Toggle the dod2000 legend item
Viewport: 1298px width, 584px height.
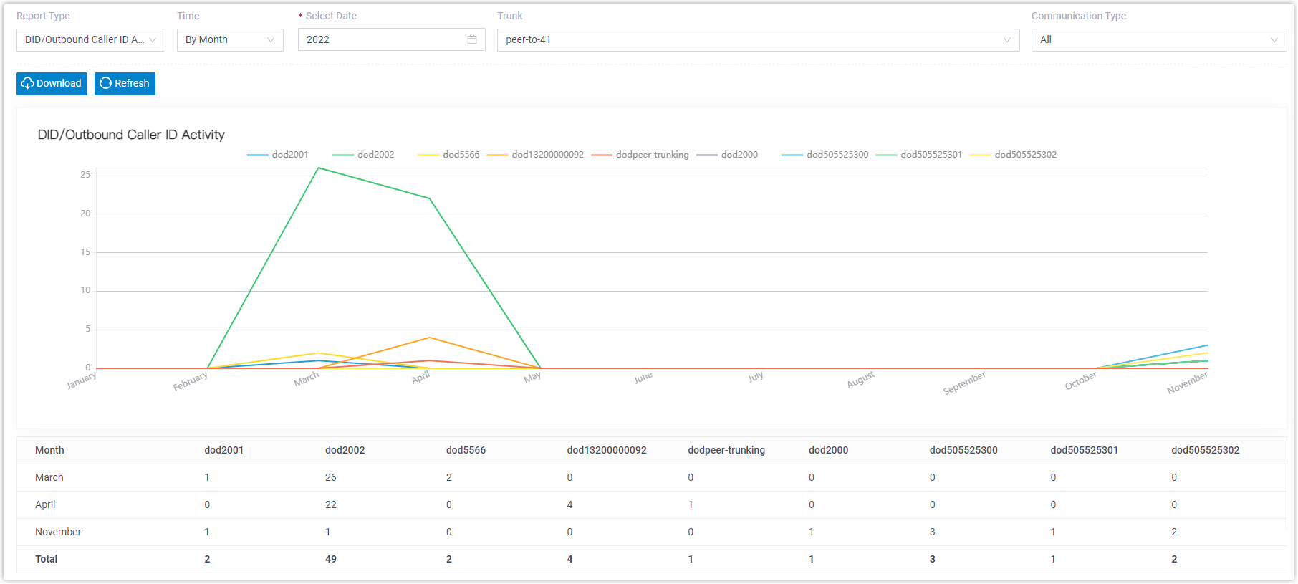[x=728, y=155]
